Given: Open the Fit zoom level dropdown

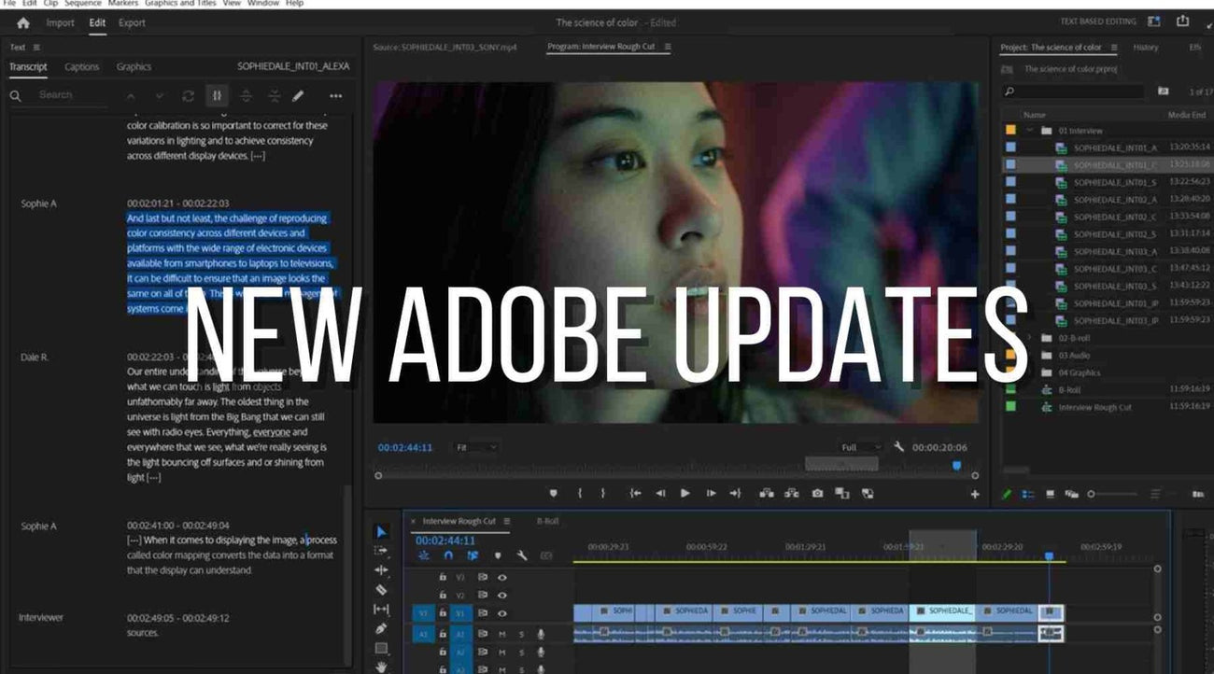Looking at the screenshot, I should tap(476, 446).
